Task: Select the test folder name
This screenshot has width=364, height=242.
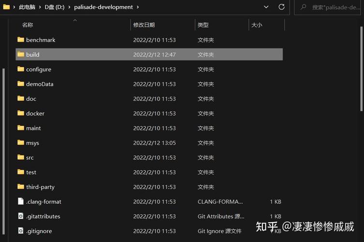Action: tap(31, 172)
